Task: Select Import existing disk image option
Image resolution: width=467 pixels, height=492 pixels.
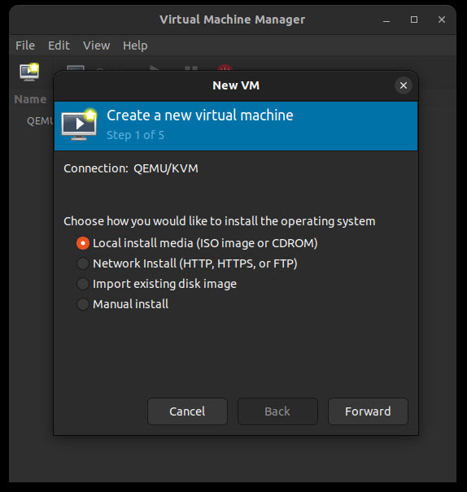Action: (156, 284)
